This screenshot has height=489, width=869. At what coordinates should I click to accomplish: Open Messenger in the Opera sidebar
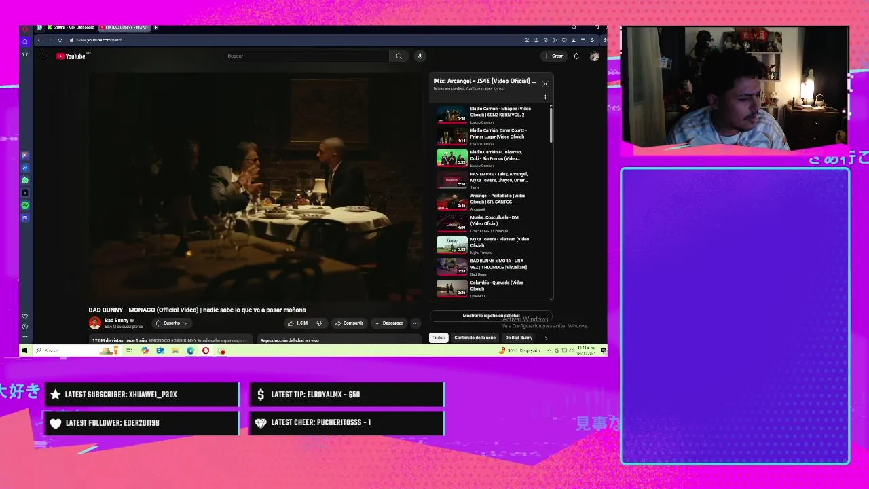coord(25,168)
